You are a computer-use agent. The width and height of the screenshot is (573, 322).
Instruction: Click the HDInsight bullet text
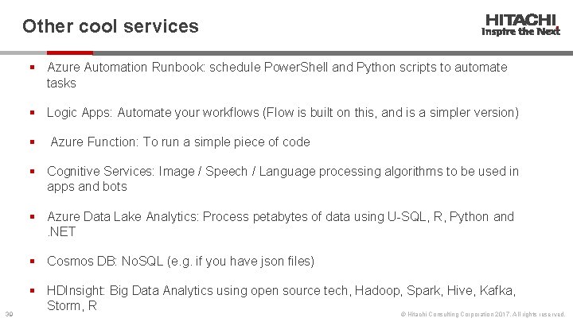tap(281, 298)
